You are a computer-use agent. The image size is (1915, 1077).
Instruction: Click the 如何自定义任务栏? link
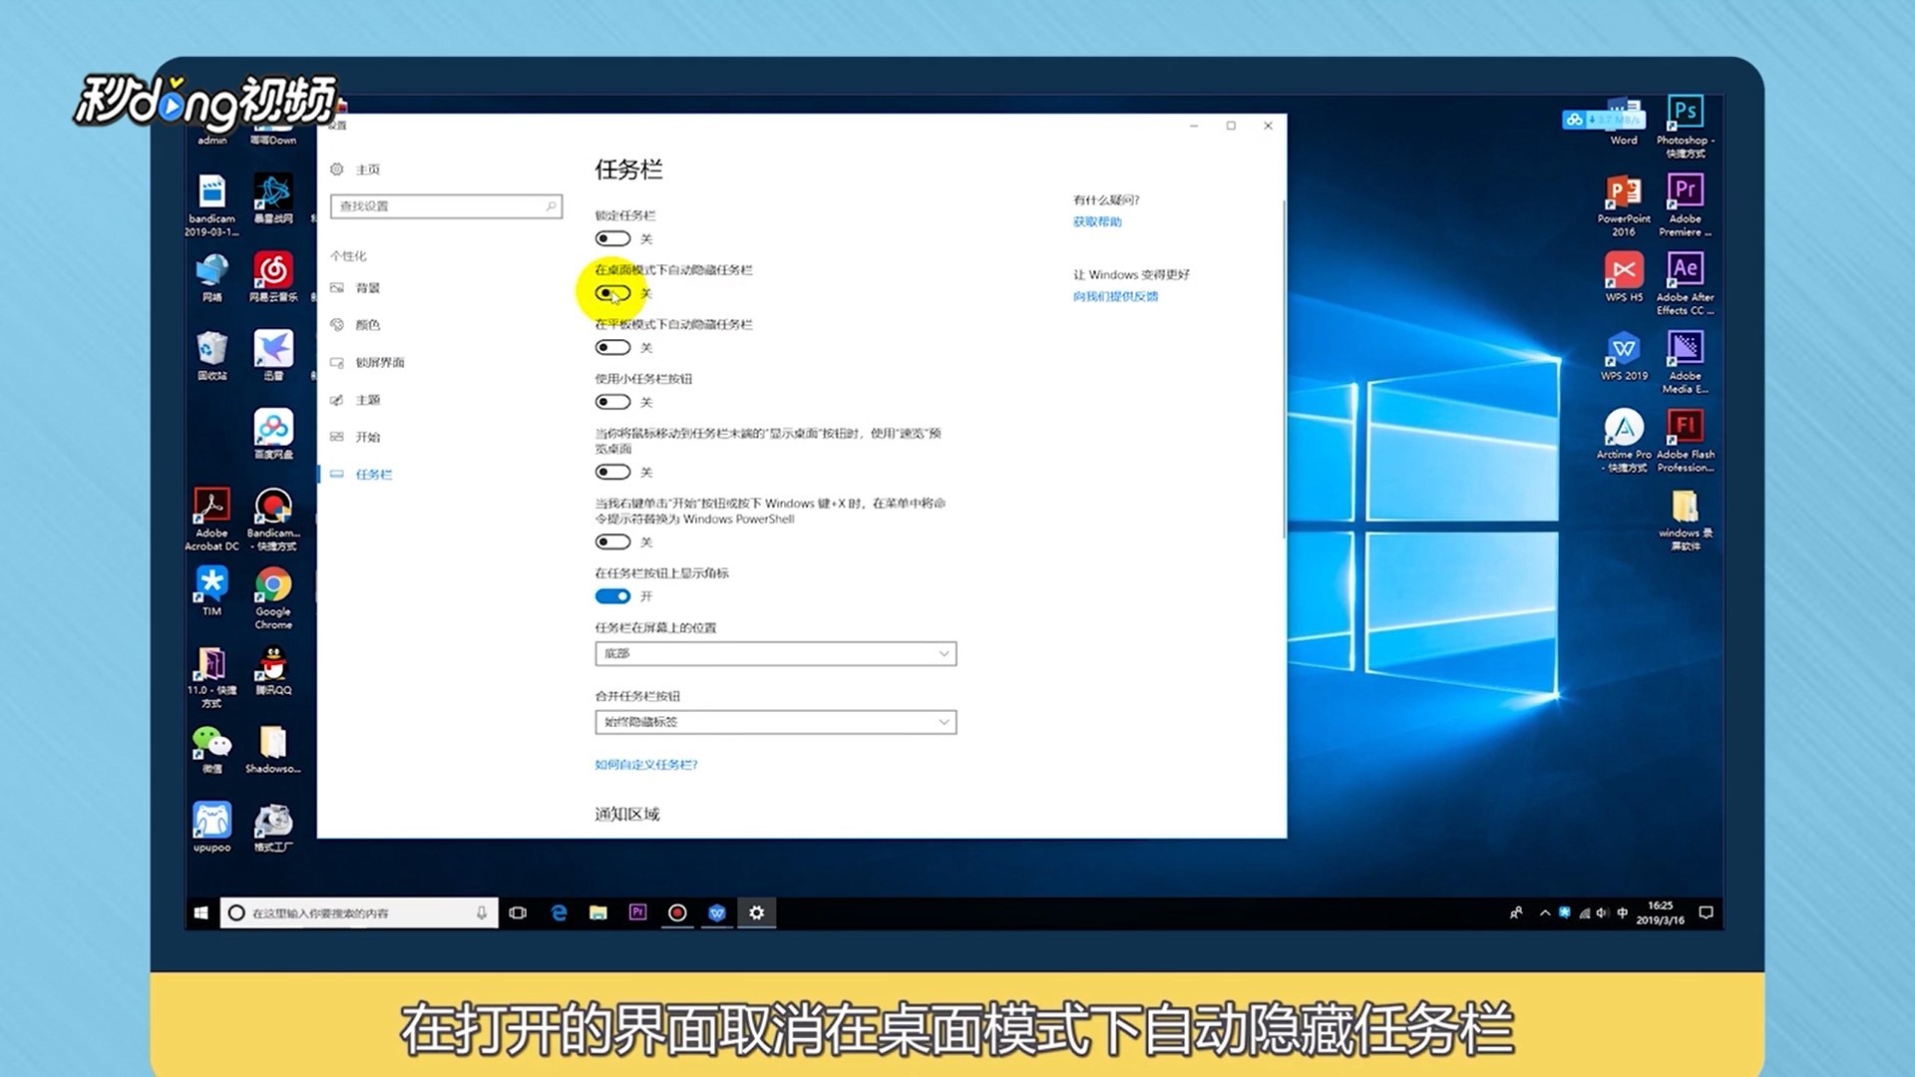tap(645, 765)
